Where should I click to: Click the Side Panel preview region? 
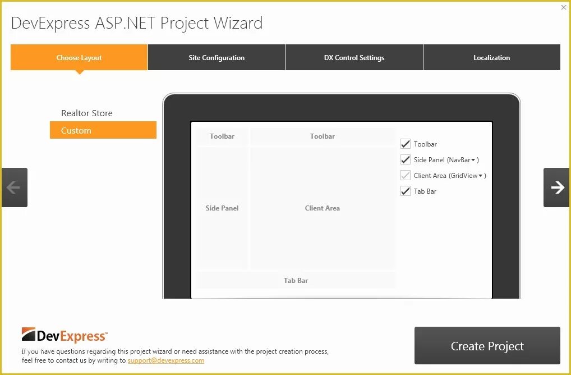click(x=222, y=208)
